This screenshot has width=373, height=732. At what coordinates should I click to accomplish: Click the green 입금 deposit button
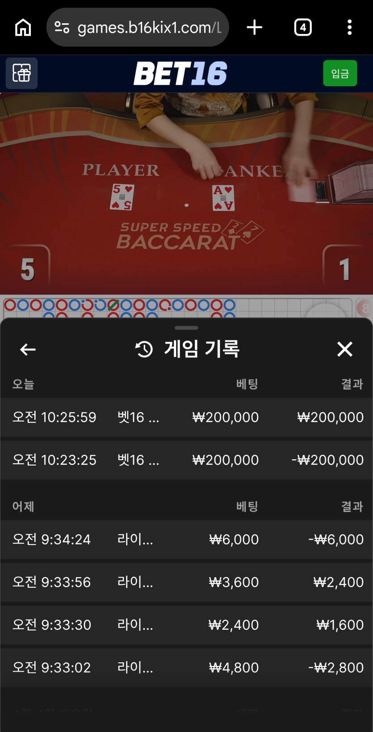[340, 73]
